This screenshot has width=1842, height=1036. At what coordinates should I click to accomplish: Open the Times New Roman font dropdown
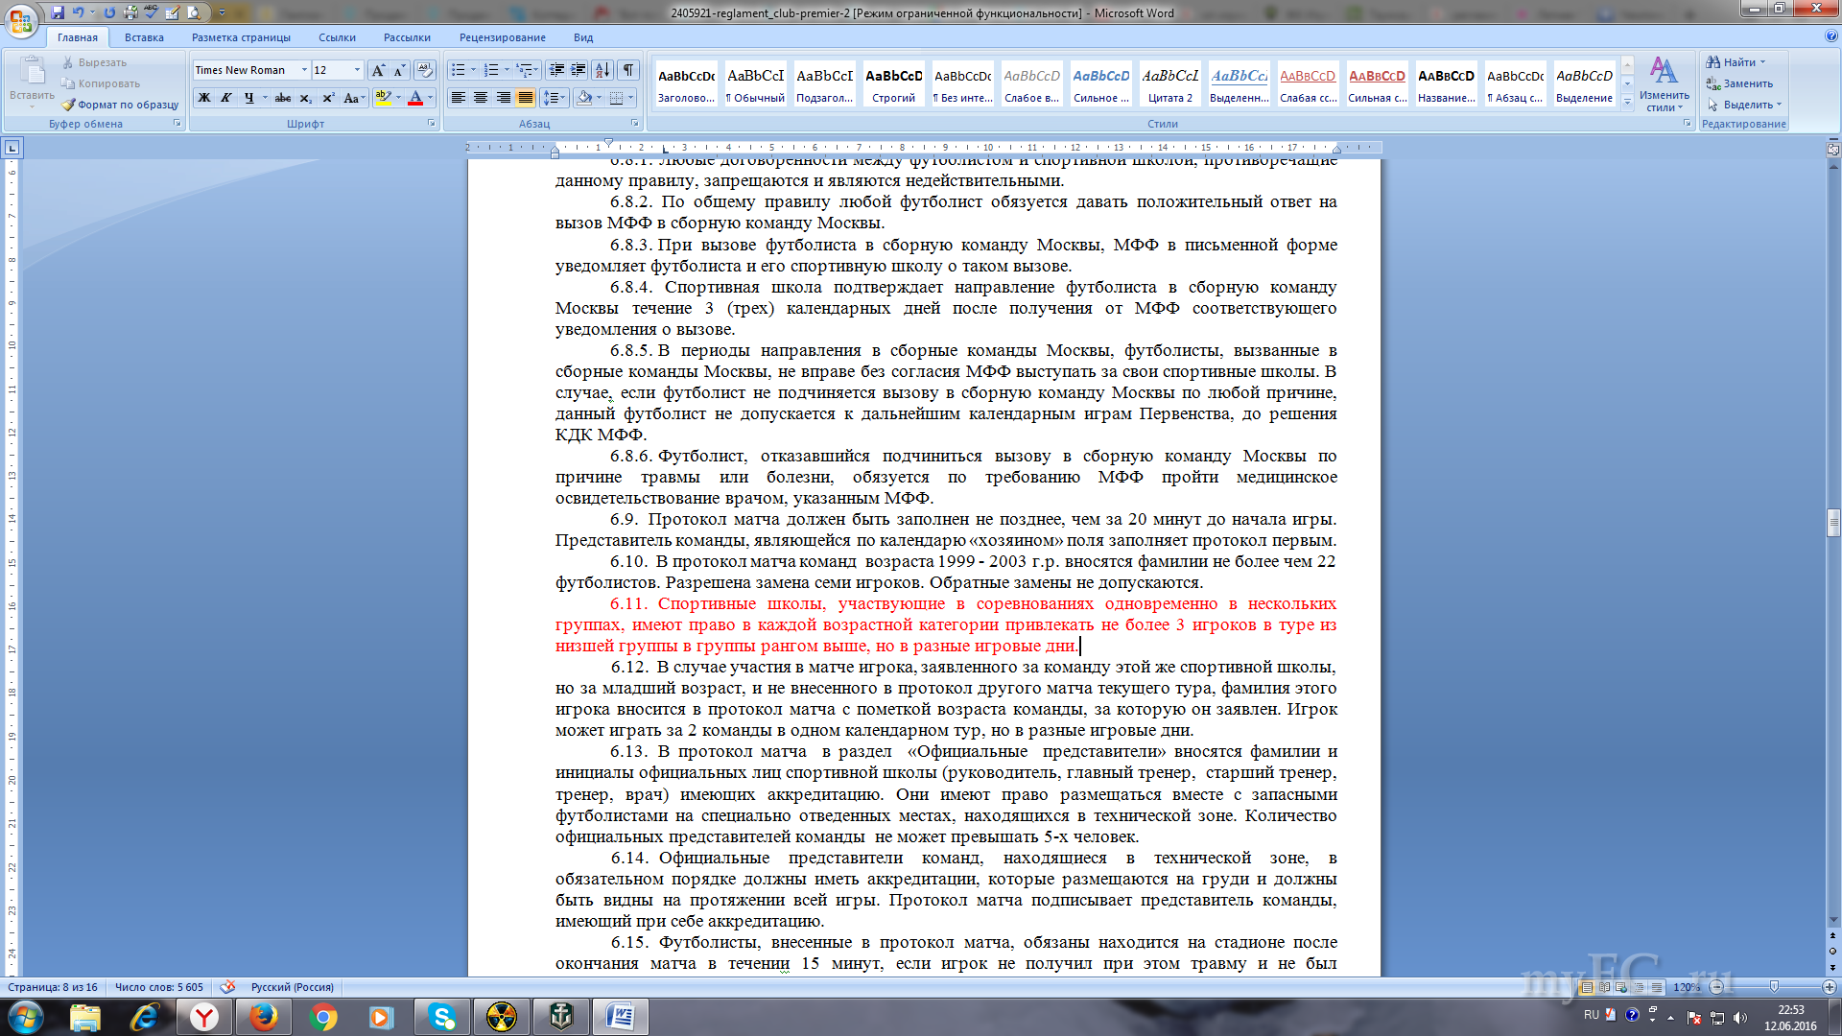click(x=304, y=70)
